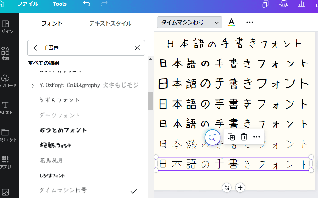Select the おつとめフォント font
The width and height of the screenshot is (318, 198).
point(63,130)
